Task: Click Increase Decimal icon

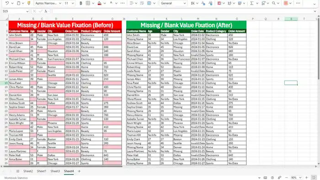Action: coord(210,3)
